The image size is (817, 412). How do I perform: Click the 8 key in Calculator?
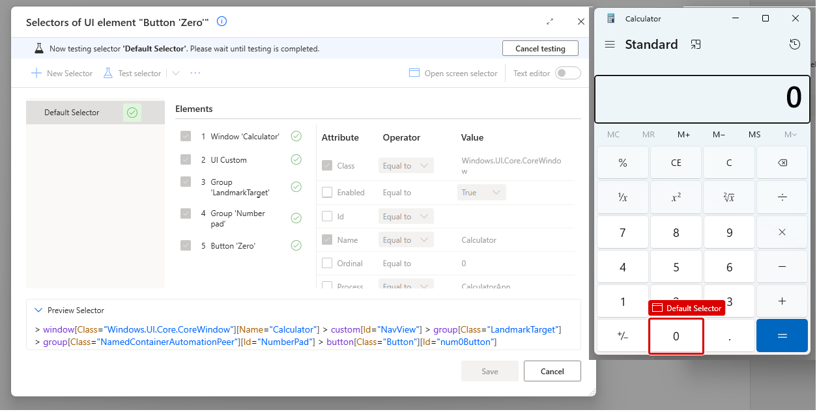[676, 232]
